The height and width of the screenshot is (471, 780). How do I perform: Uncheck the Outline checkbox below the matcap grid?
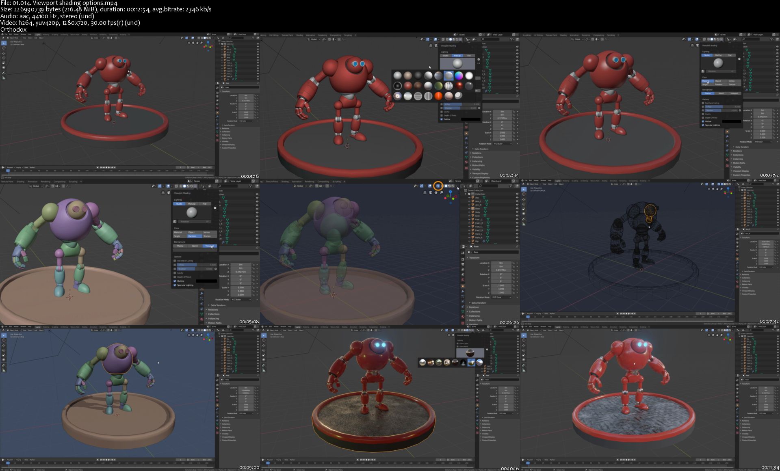coord(442,119)
